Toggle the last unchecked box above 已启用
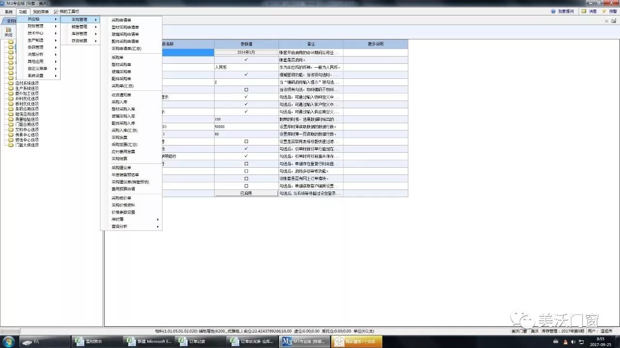 (x=246, y=186)
